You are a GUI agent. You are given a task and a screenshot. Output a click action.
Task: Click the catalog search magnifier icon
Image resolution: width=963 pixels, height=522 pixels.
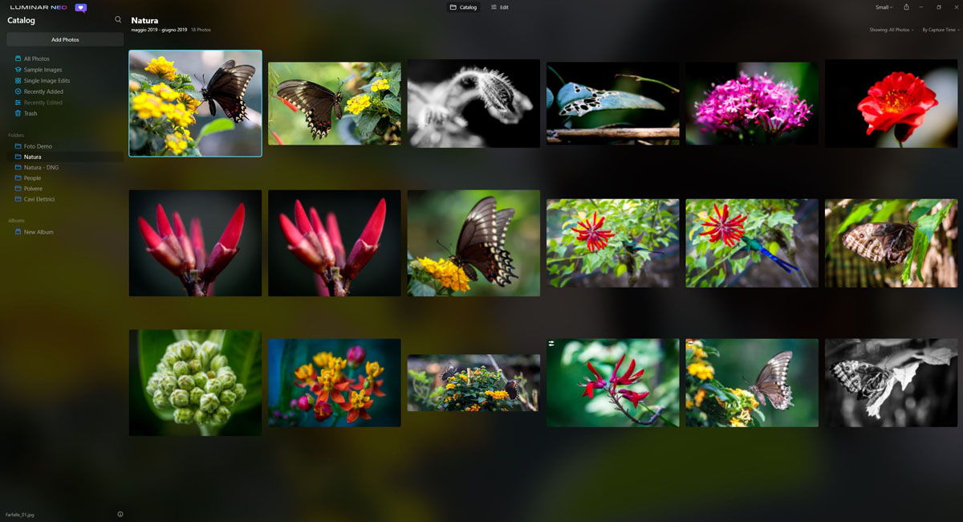coord(118,20)
